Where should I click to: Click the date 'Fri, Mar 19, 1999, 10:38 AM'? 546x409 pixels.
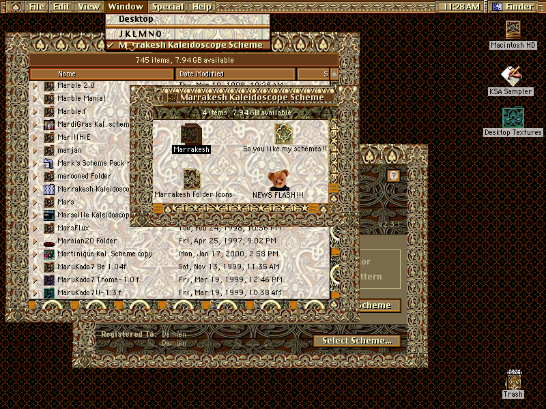point(230,292)
